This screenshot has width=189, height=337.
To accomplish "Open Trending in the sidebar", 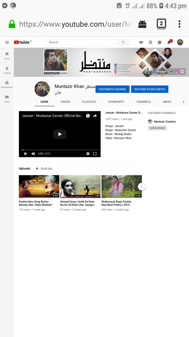I will [7, 70].
